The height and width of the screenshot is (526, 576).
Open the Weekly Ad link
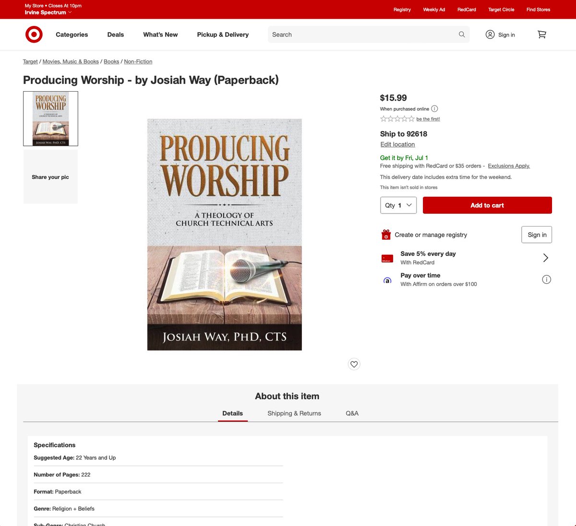(434, 10)
